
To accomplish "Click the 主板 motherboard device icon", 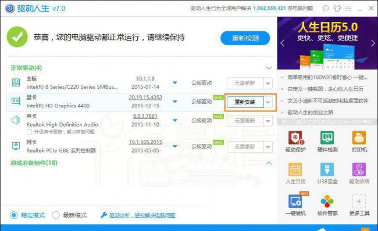I will click(16, 82).
